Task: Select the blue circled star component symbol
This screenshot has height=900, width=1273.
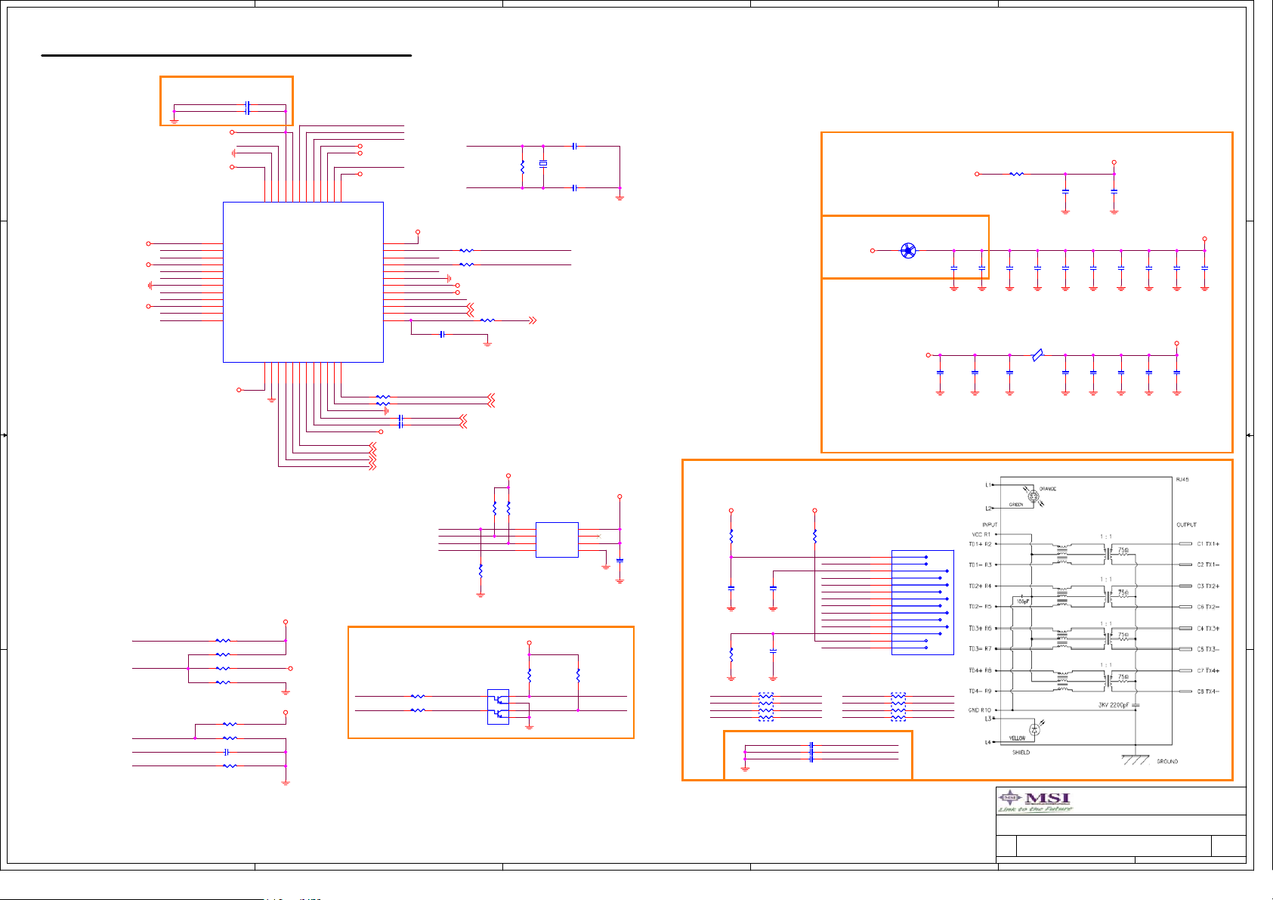Action: click(x=908, y=251)
